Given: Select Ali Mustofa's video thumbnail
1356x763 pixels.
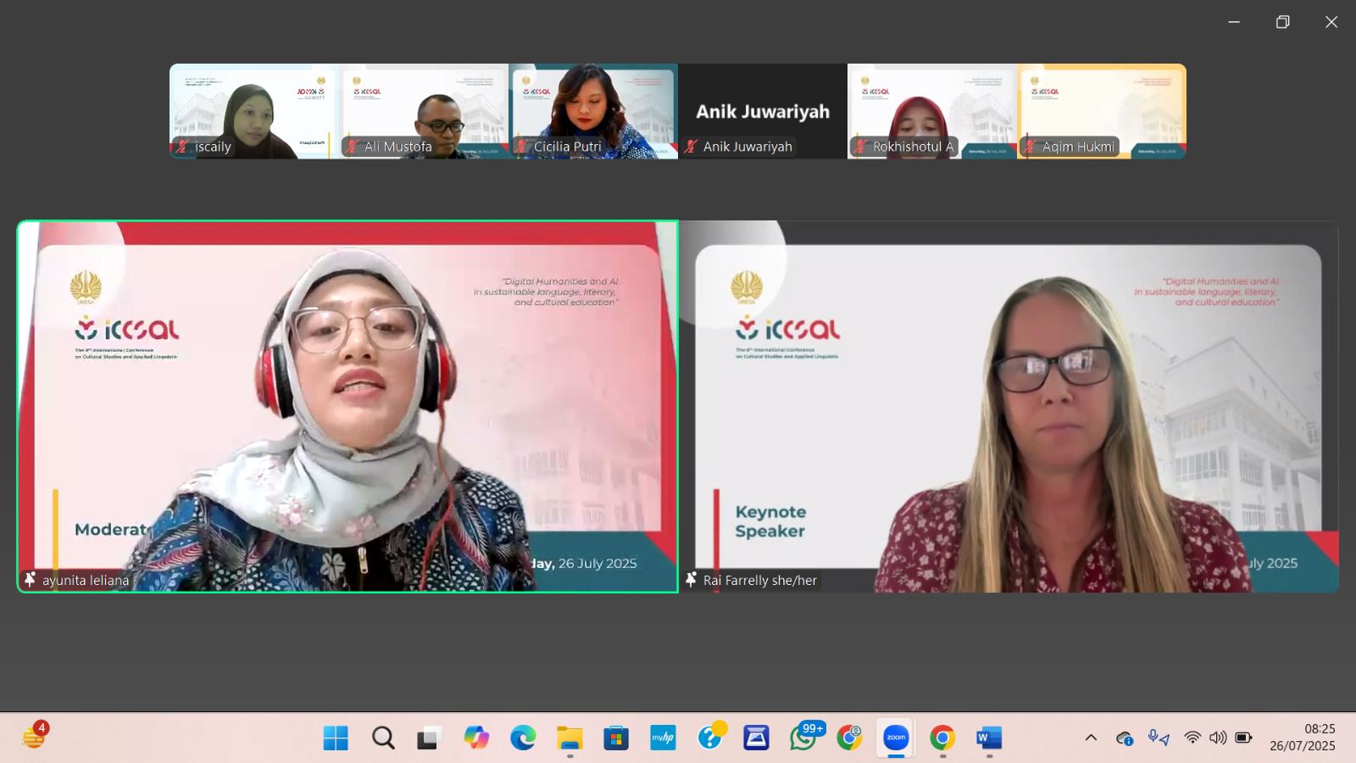Looking at the screenshot, I should click(x=424, y=111).
